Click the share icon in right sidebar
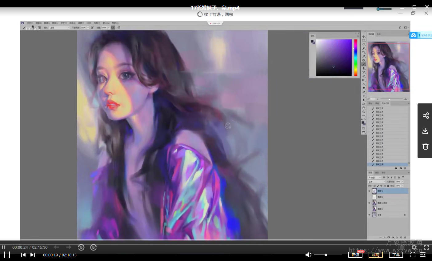Screen dimensions: 432x261 click(426, 116)
